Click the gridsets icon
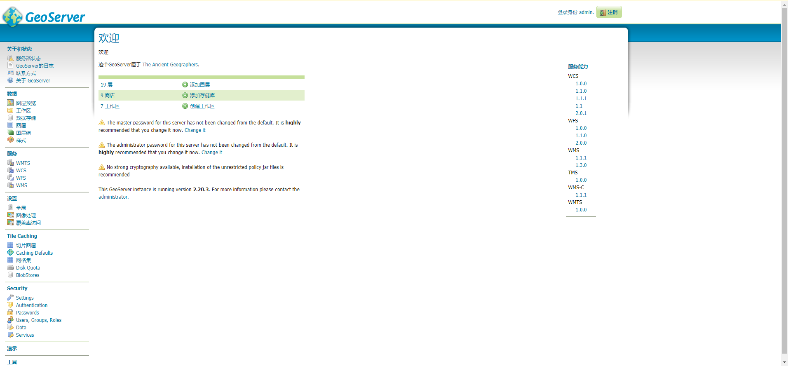 [x=10, y=260]
